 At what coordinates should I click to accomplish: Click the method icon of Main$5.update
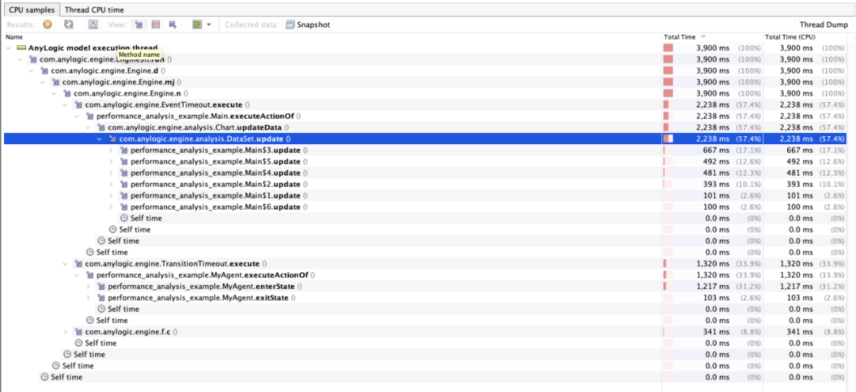click(124, 162)
